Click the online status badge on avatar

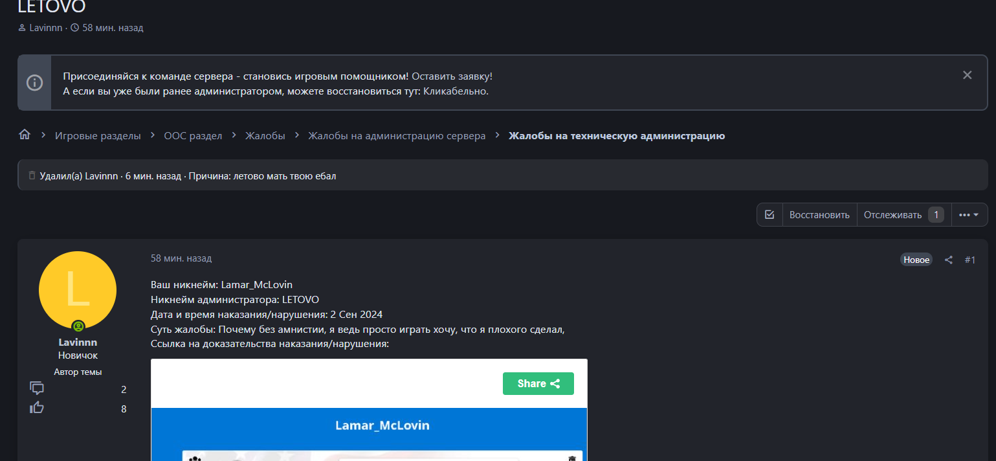pos(78,326)
